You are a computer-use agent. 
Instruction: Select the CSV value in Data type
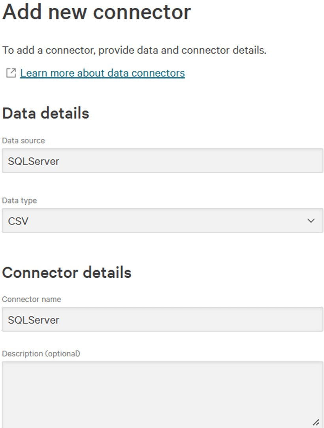click(18, 221)
